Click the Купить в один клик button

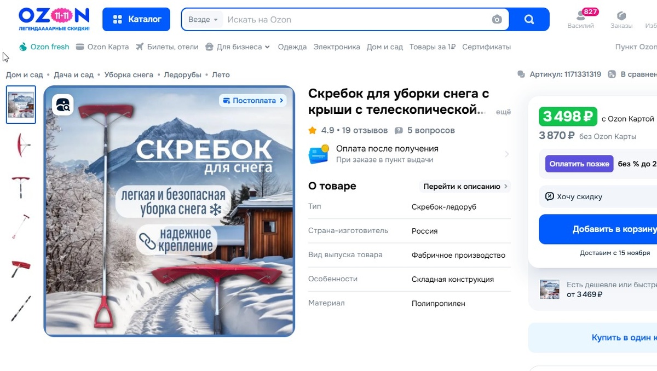click(x=593, y=338)
